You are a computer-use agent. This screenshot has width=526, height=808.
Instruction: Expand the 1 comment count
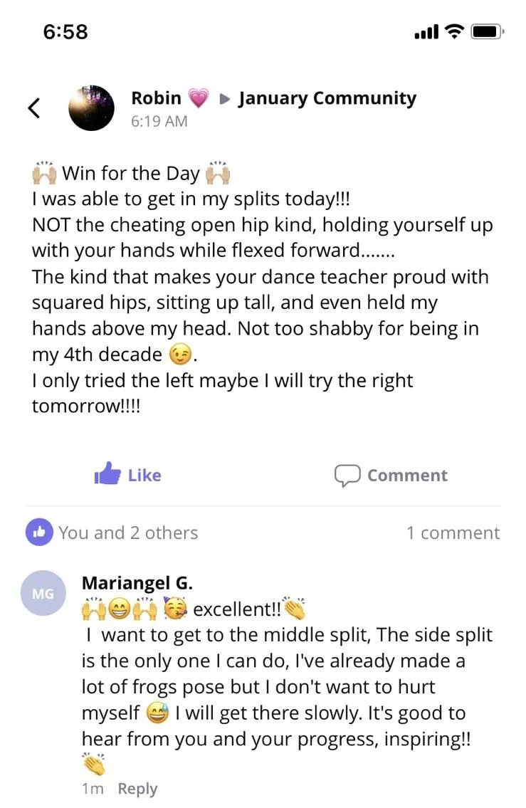pos(453,532)
